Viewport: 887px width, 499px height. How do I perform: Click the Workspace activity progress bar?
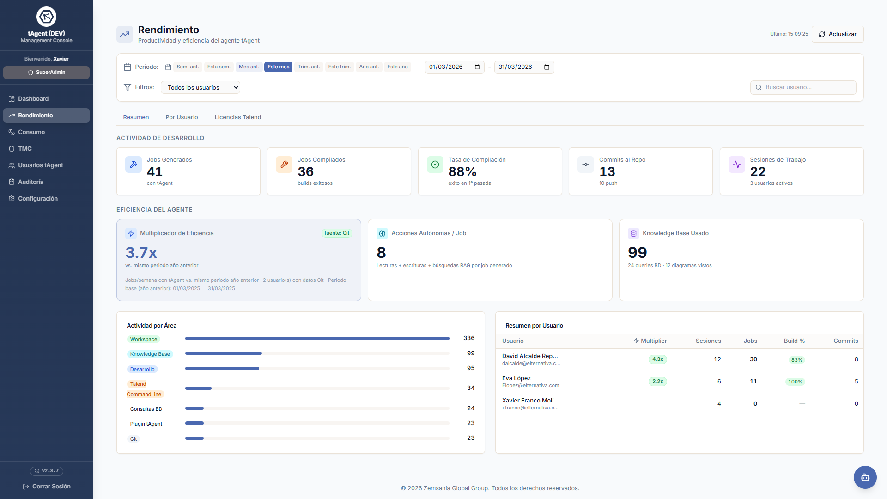[x=317, y=339]
